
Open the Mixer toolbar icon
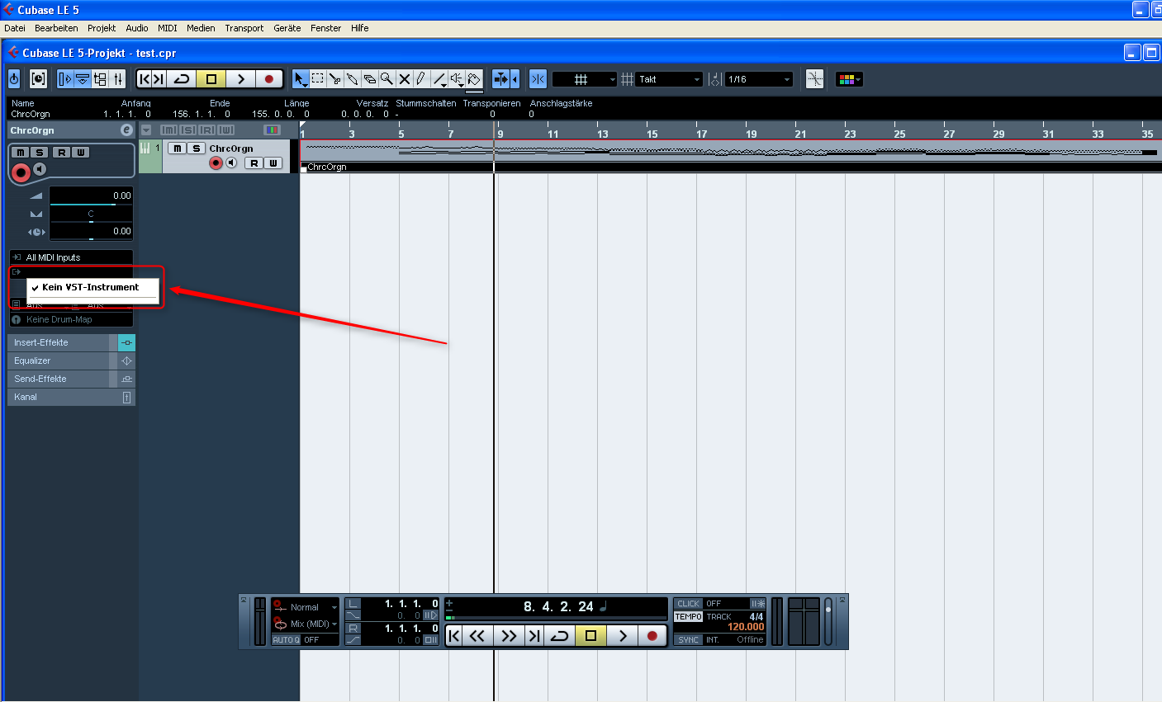[x=118, y=79]
